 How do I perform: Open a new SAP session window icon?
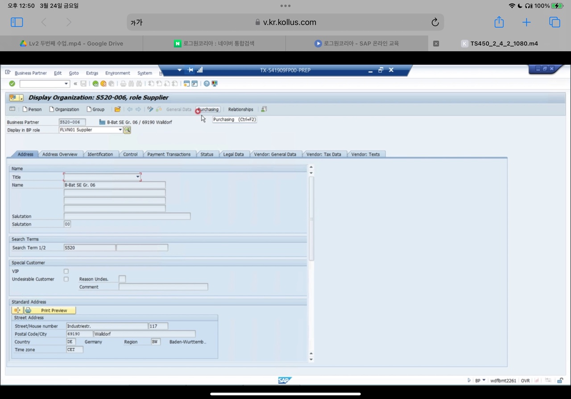(186, 83)
